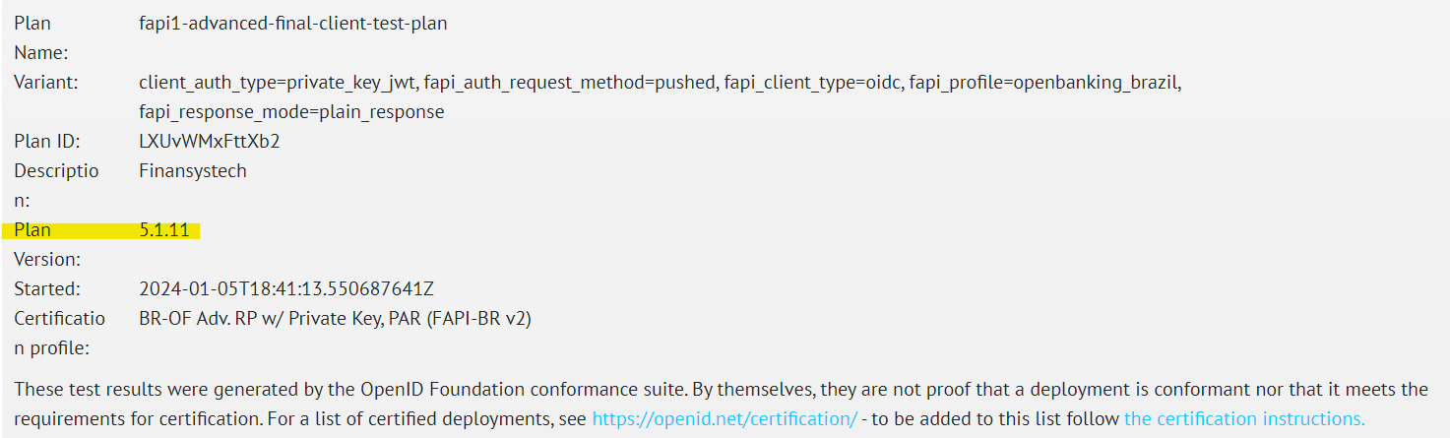Click the highlighted Plan Version label

click(x=32, y=230)
